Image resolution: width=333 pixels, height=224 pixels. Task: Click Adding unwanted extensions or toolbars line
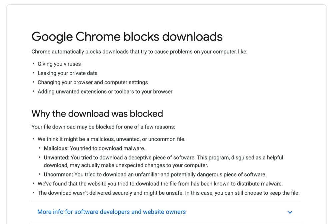pyautogui.click(x=105, y=92)
